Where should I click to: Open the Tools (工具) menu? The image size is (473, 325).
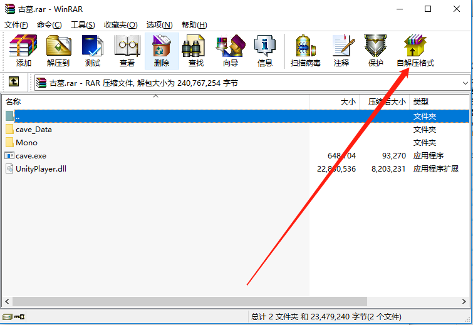point(83,24)
